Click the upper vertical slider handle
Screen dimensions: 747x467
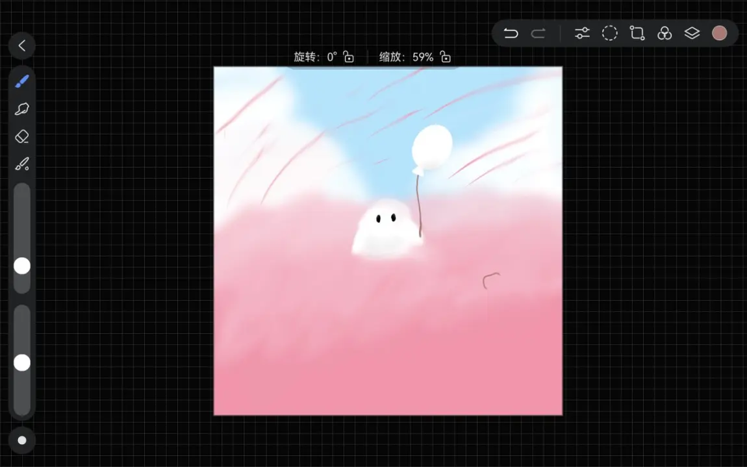point(22,266)
